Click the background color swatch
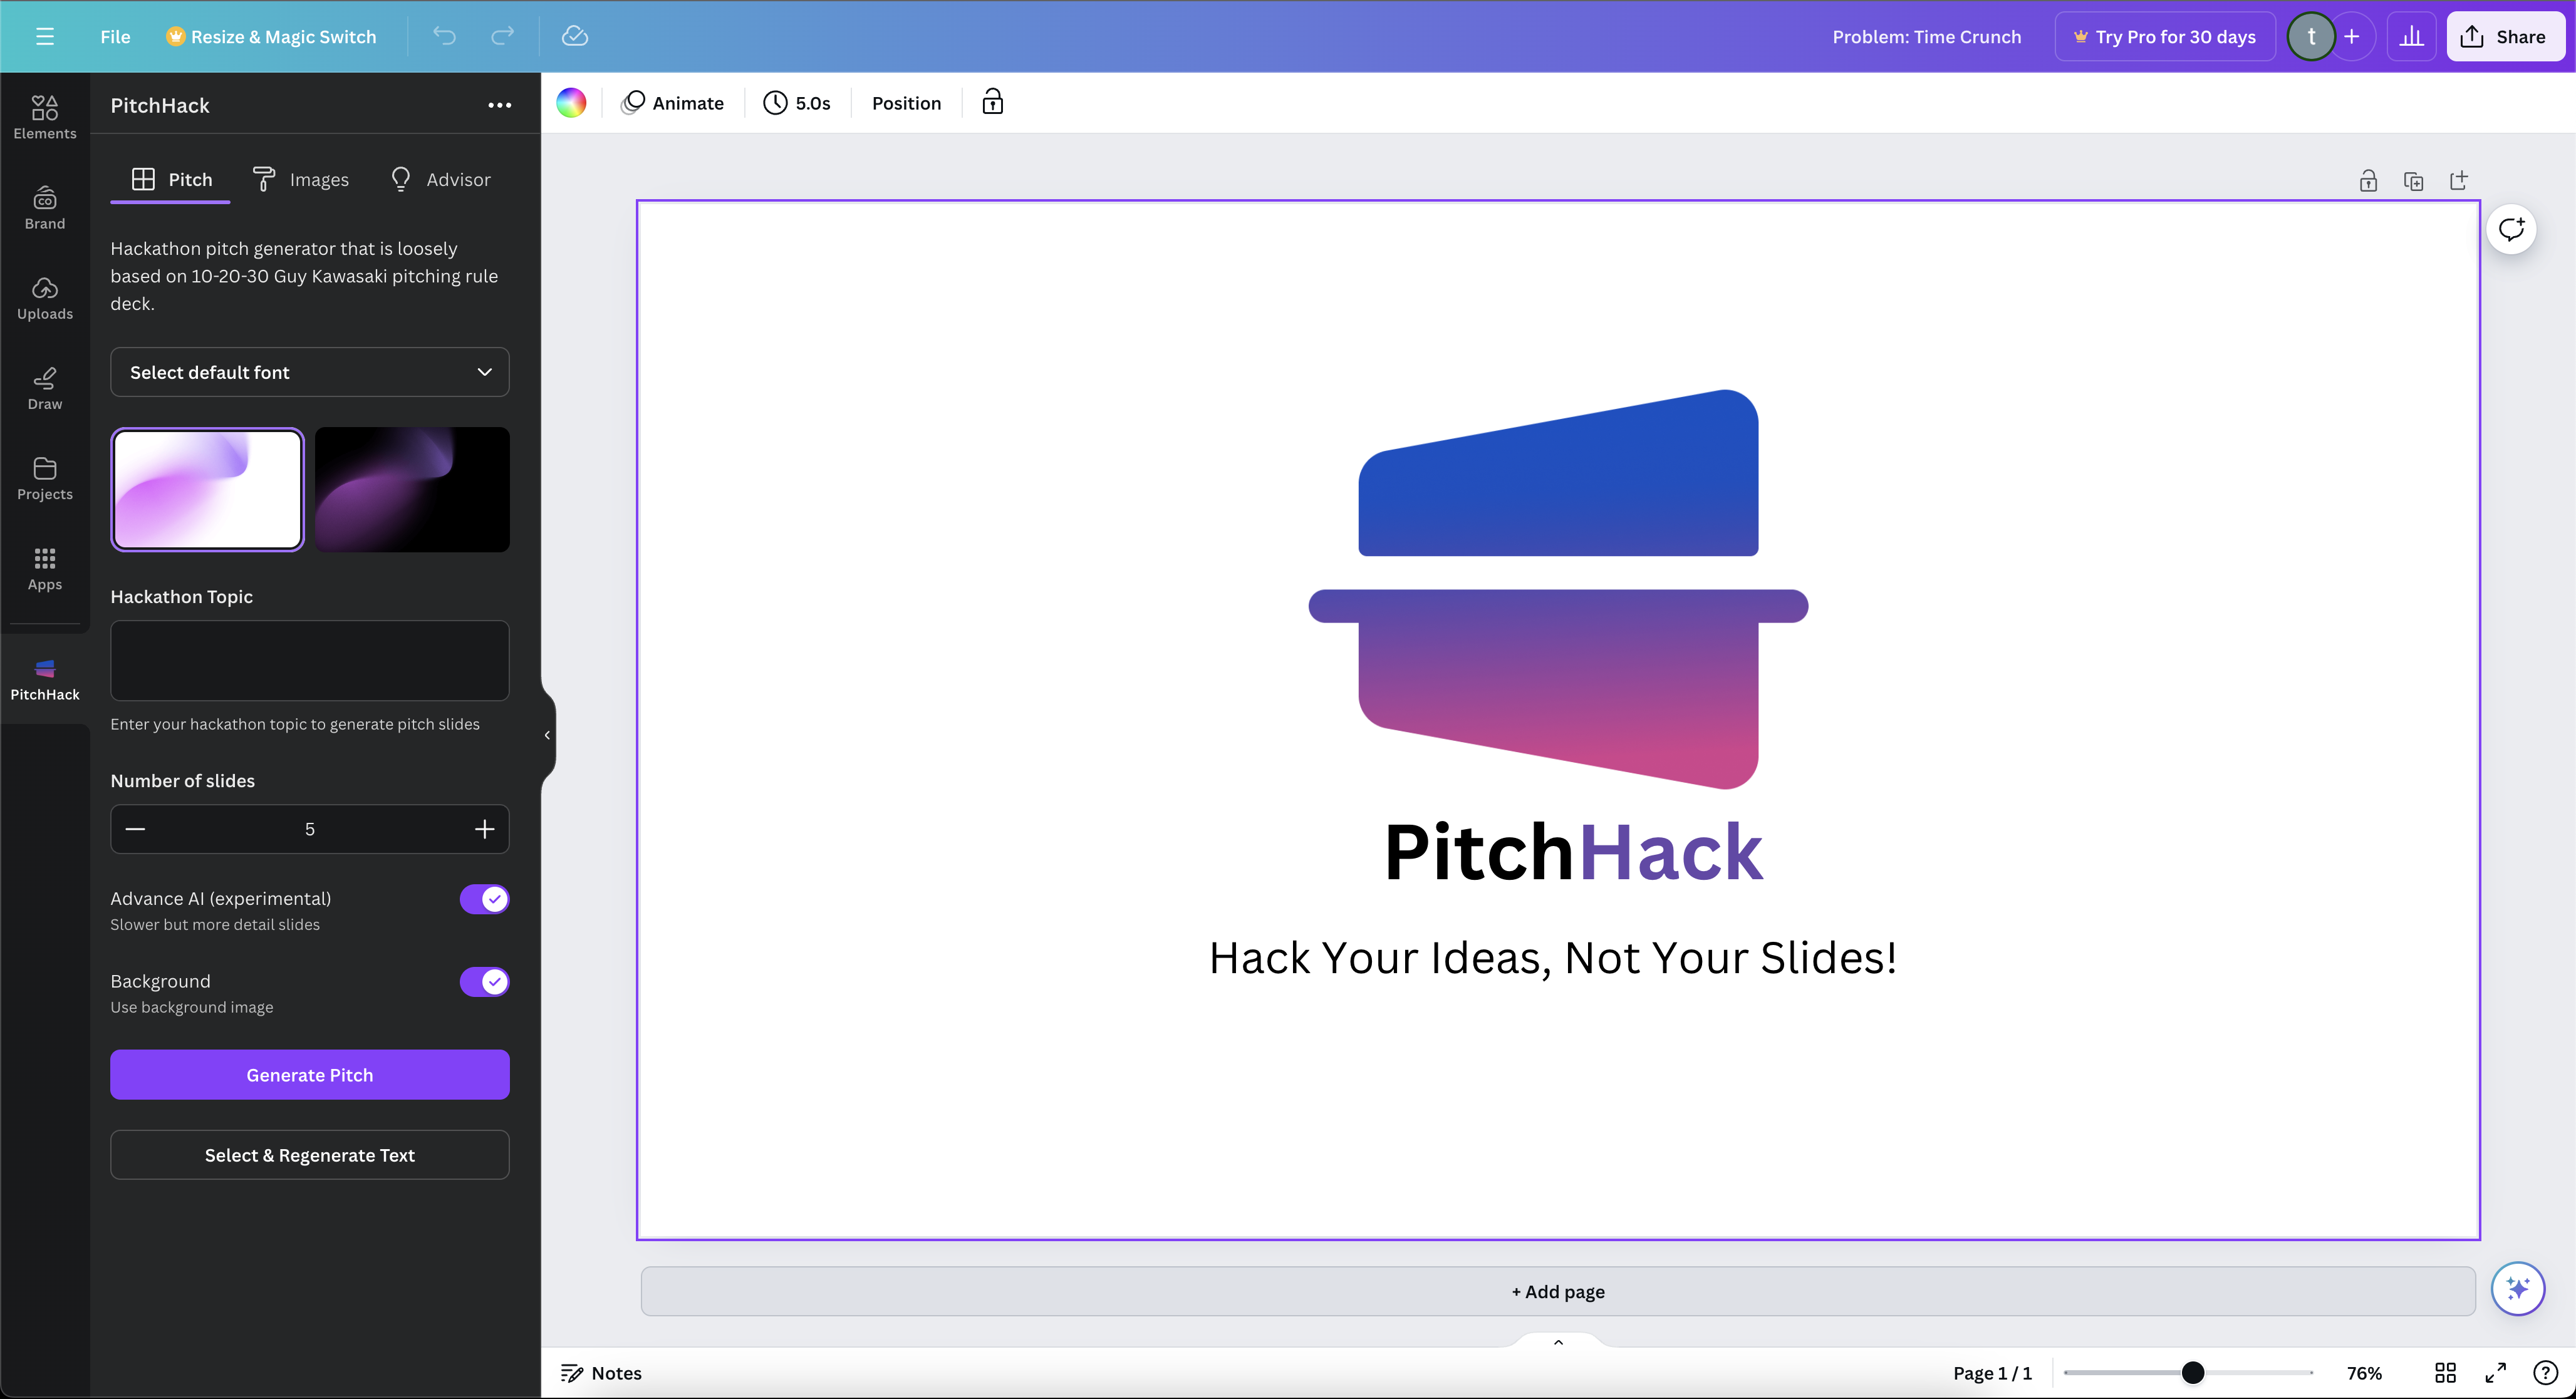 click(571, 102)
